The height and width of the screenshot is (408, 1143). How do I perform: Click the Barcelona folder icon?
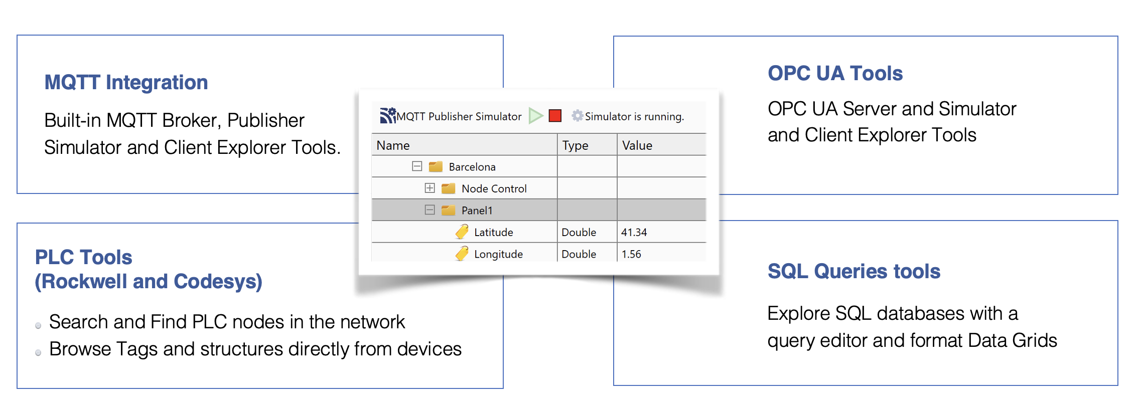pos(436,166)
